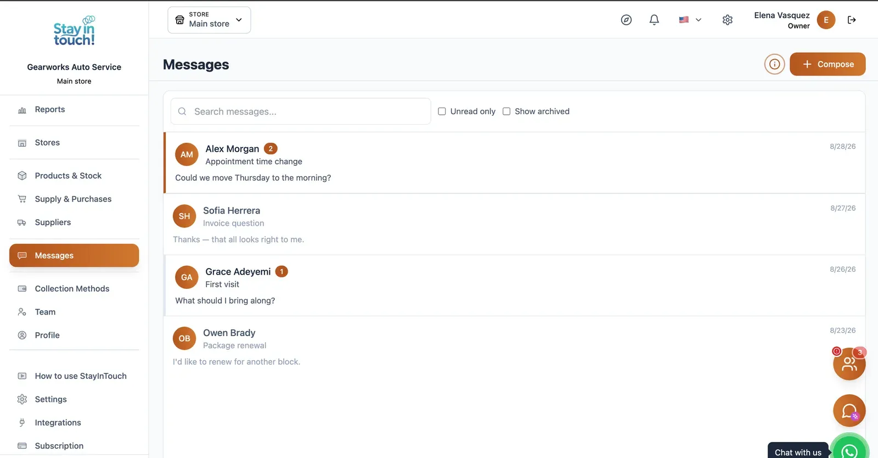Open Reports in the sidebar

pyautogui.click(x=74, y=110)
